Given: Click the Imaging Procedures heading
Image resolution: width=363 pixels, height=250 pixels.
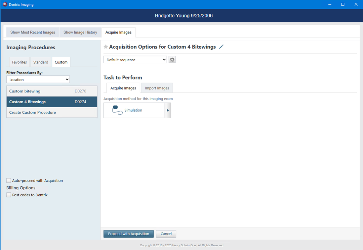Looking at the screenshot, I should click(31, 47).
